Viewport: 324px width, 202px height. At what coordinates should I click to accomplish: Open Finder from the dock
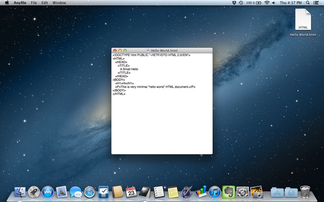[x=20, y=192]
